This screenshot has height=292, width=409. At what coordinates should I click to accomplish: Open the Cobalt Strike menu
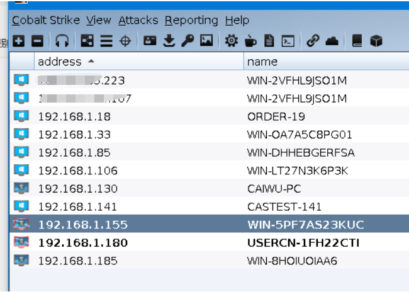[46, 20]
